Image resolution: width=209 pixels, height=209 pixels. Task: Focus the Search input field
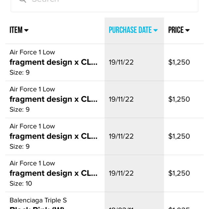tap(104, 5)
